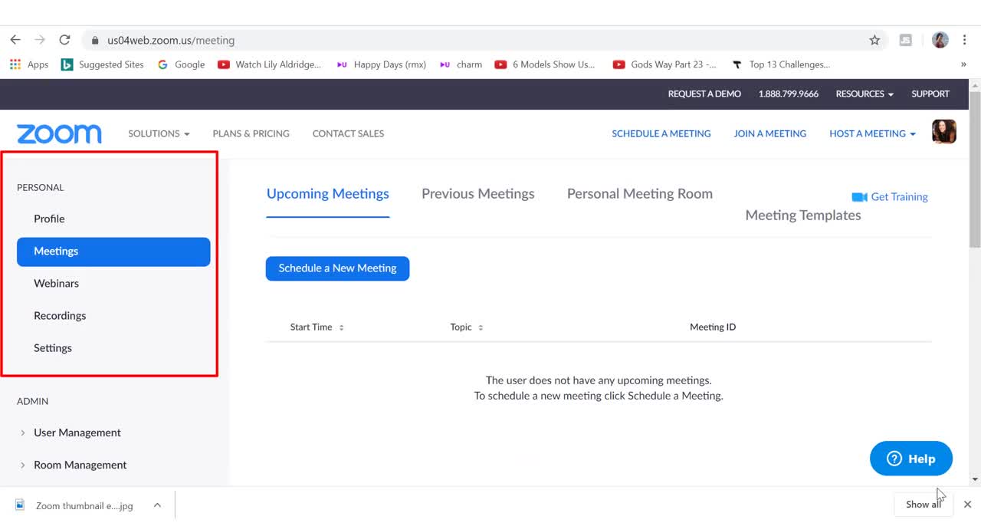
Task: Click the browser forward arrow
Action: point(40,40)
